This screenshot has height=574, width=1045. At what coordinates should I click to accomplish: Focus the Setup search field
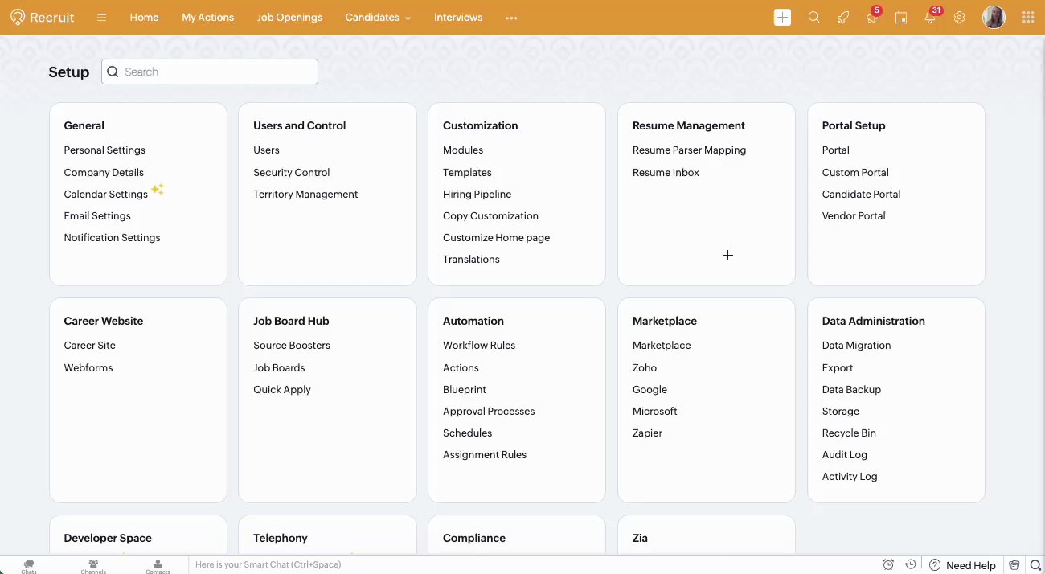(210, 72)
